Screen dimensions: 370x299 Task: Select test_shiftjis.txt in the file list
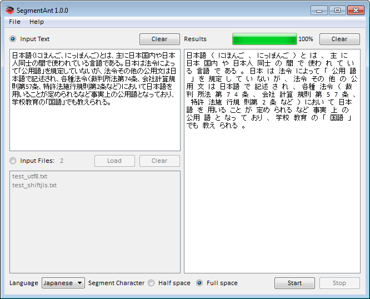34,185
